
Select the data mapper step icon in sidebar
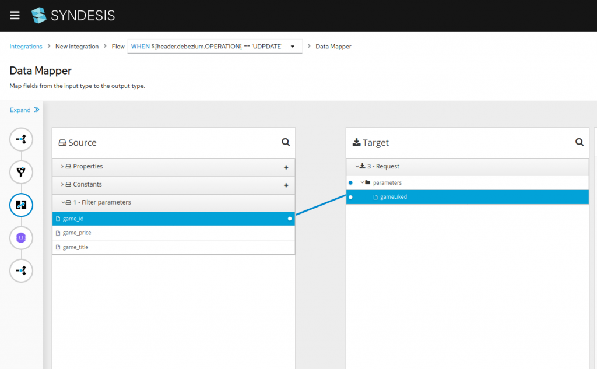coord(21,205)
